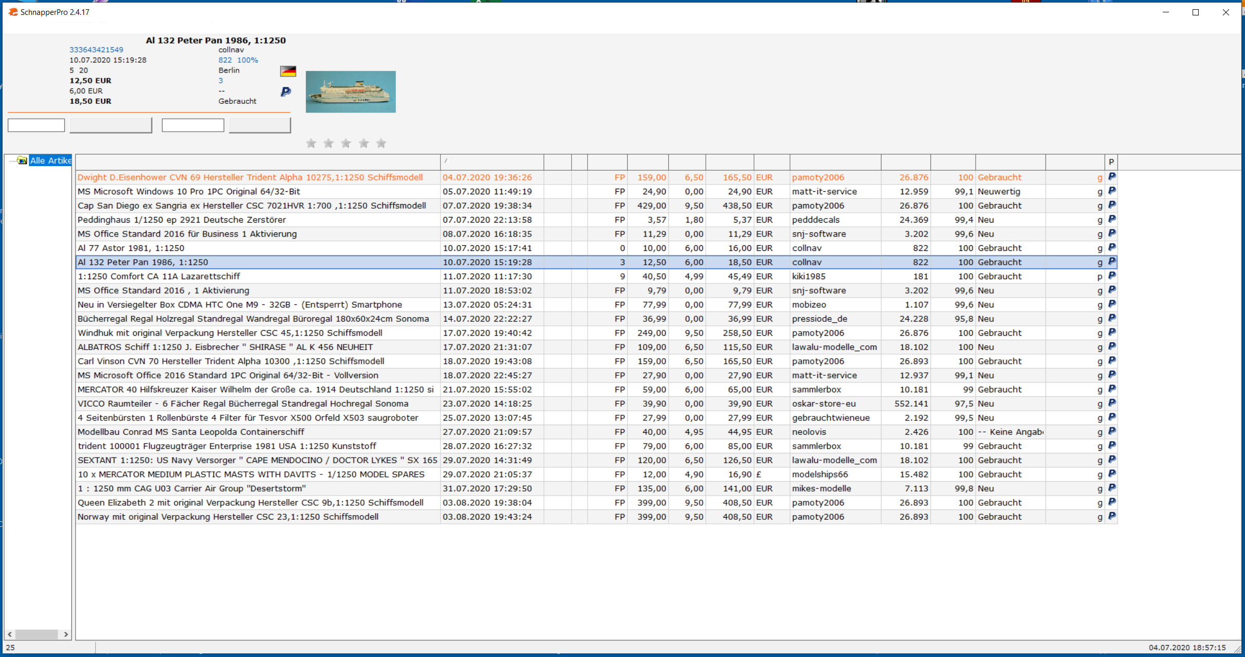
Task: Click the P column header
Action: pos(1111,162)
